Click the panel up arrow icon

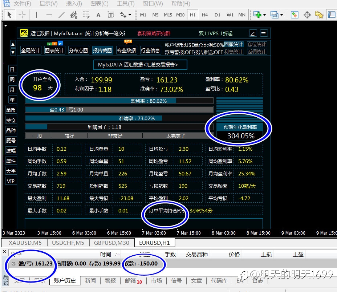pyautogui.click(x=13, y=44)
